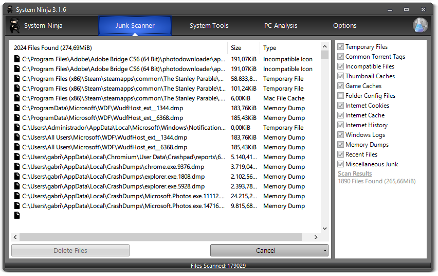Screen dimensions: 438x276
Task: Maximize the System Ninja window
Action: click(x=407, y=10)
